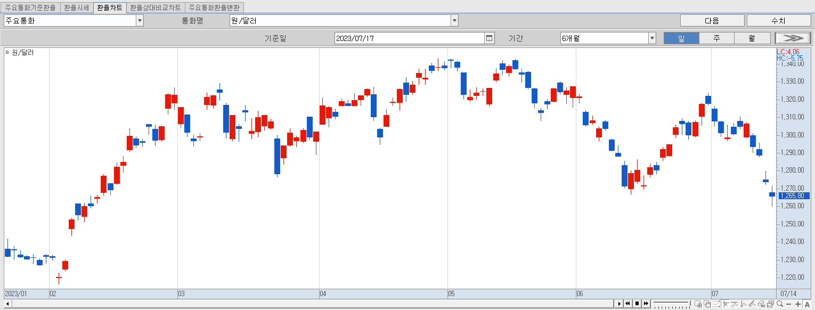Click the dotted chart-area selection icon
This screenshot has height=310, width=815.
coord(716,304)
